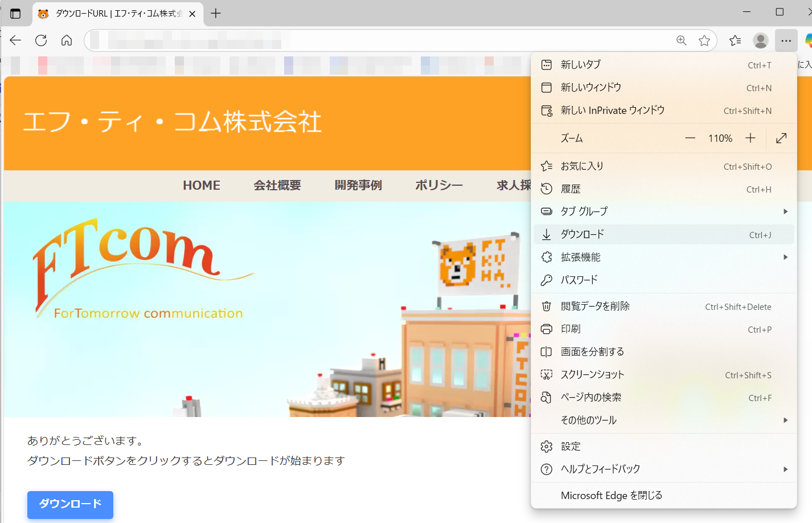This screenshot has width=812, height=523.
Task: Expand the タブ グループ submenu
Action: point(785,211)
